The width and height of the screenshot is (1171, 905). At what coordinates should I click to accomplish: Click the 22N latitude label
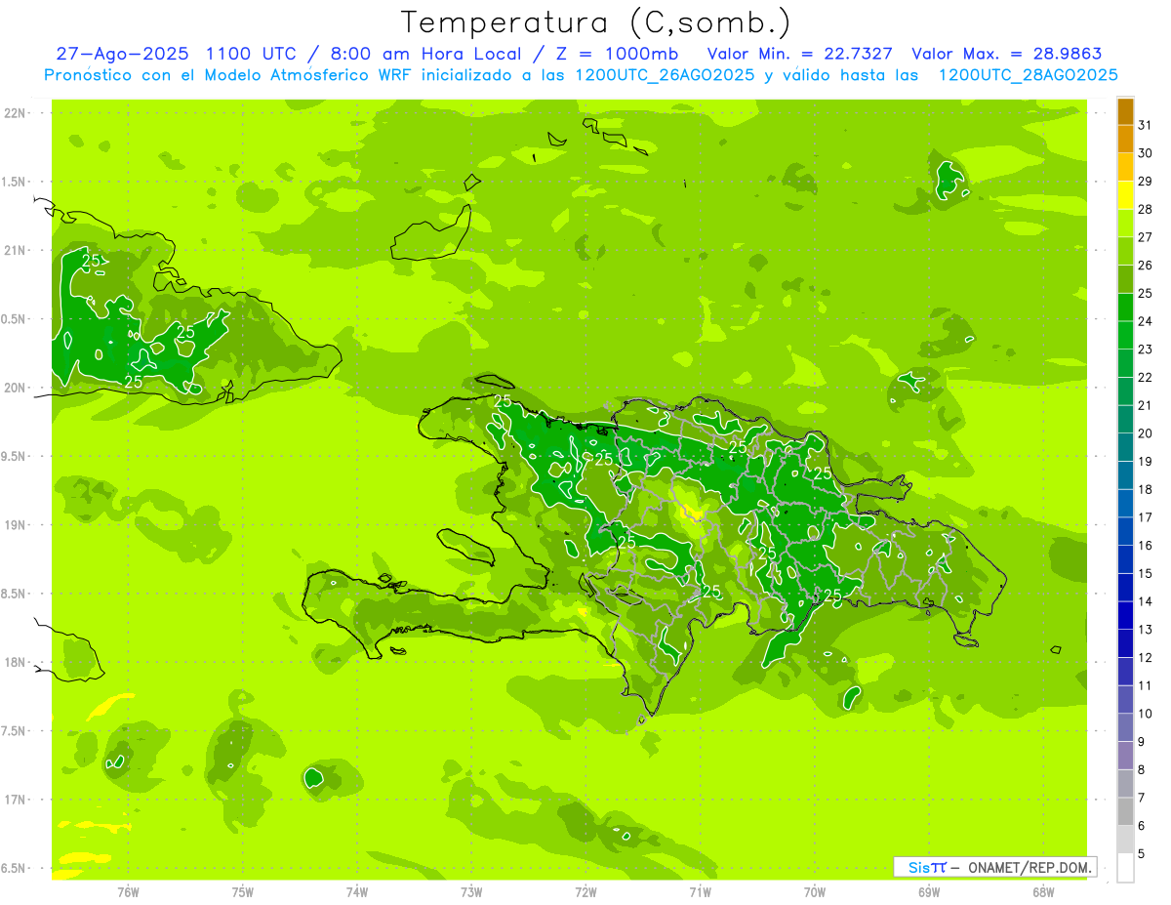15,113
